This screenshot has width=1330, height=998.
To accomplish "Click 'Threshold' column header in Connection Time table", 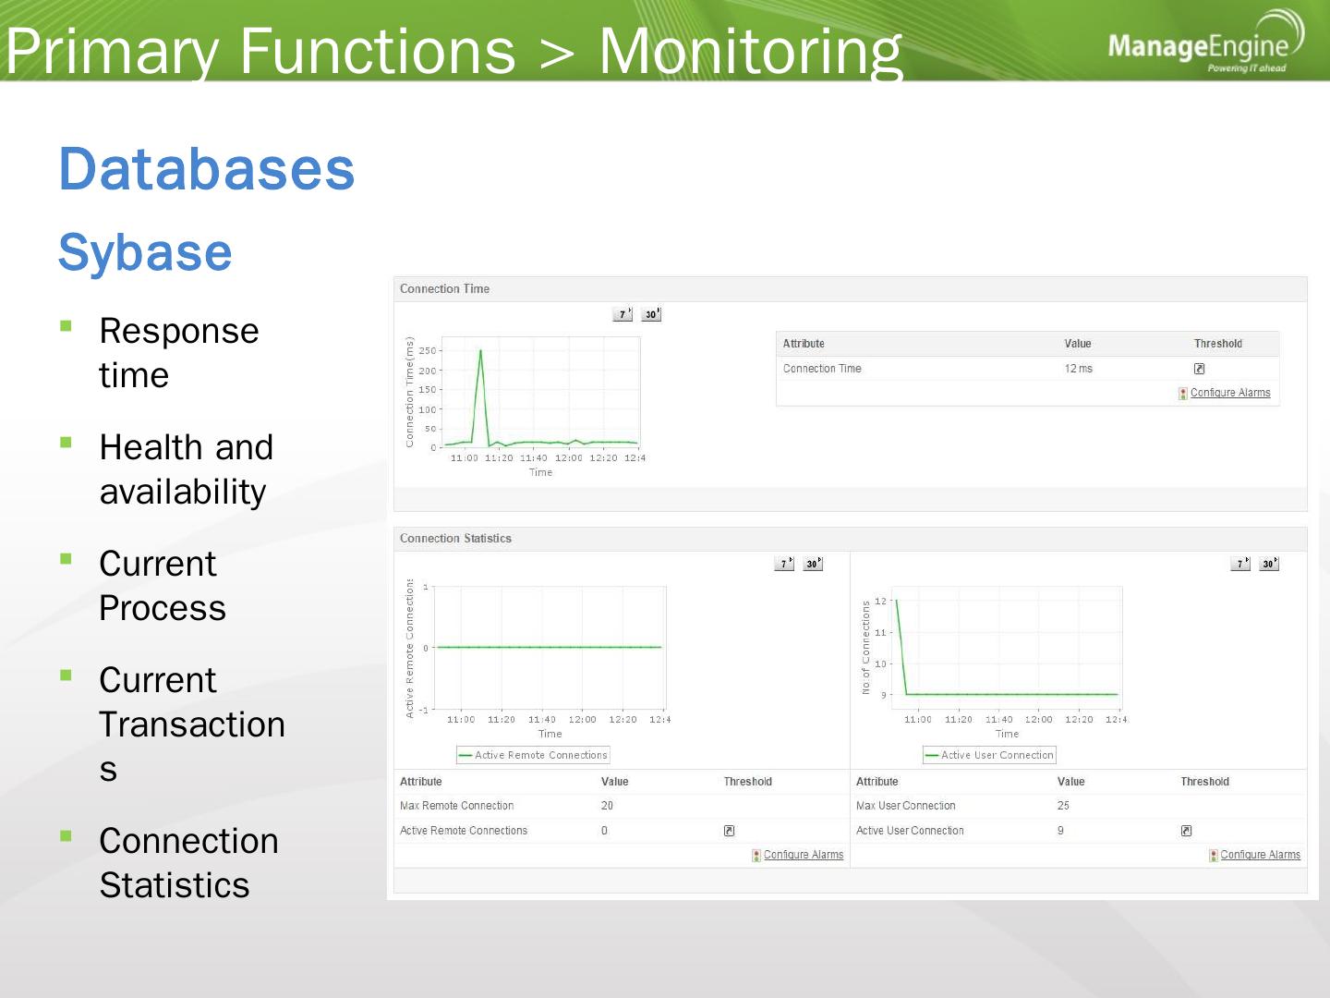I will coord(1218,344).
